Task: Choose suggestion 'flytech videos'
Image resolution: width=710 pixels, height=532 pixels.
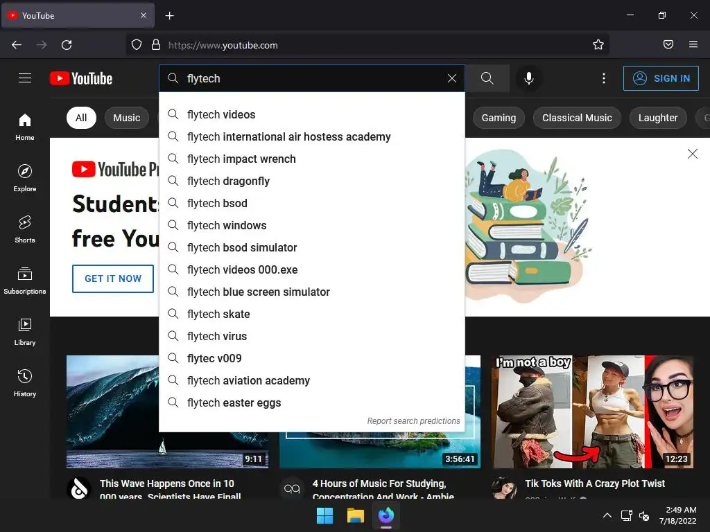Action: [312, 114]
